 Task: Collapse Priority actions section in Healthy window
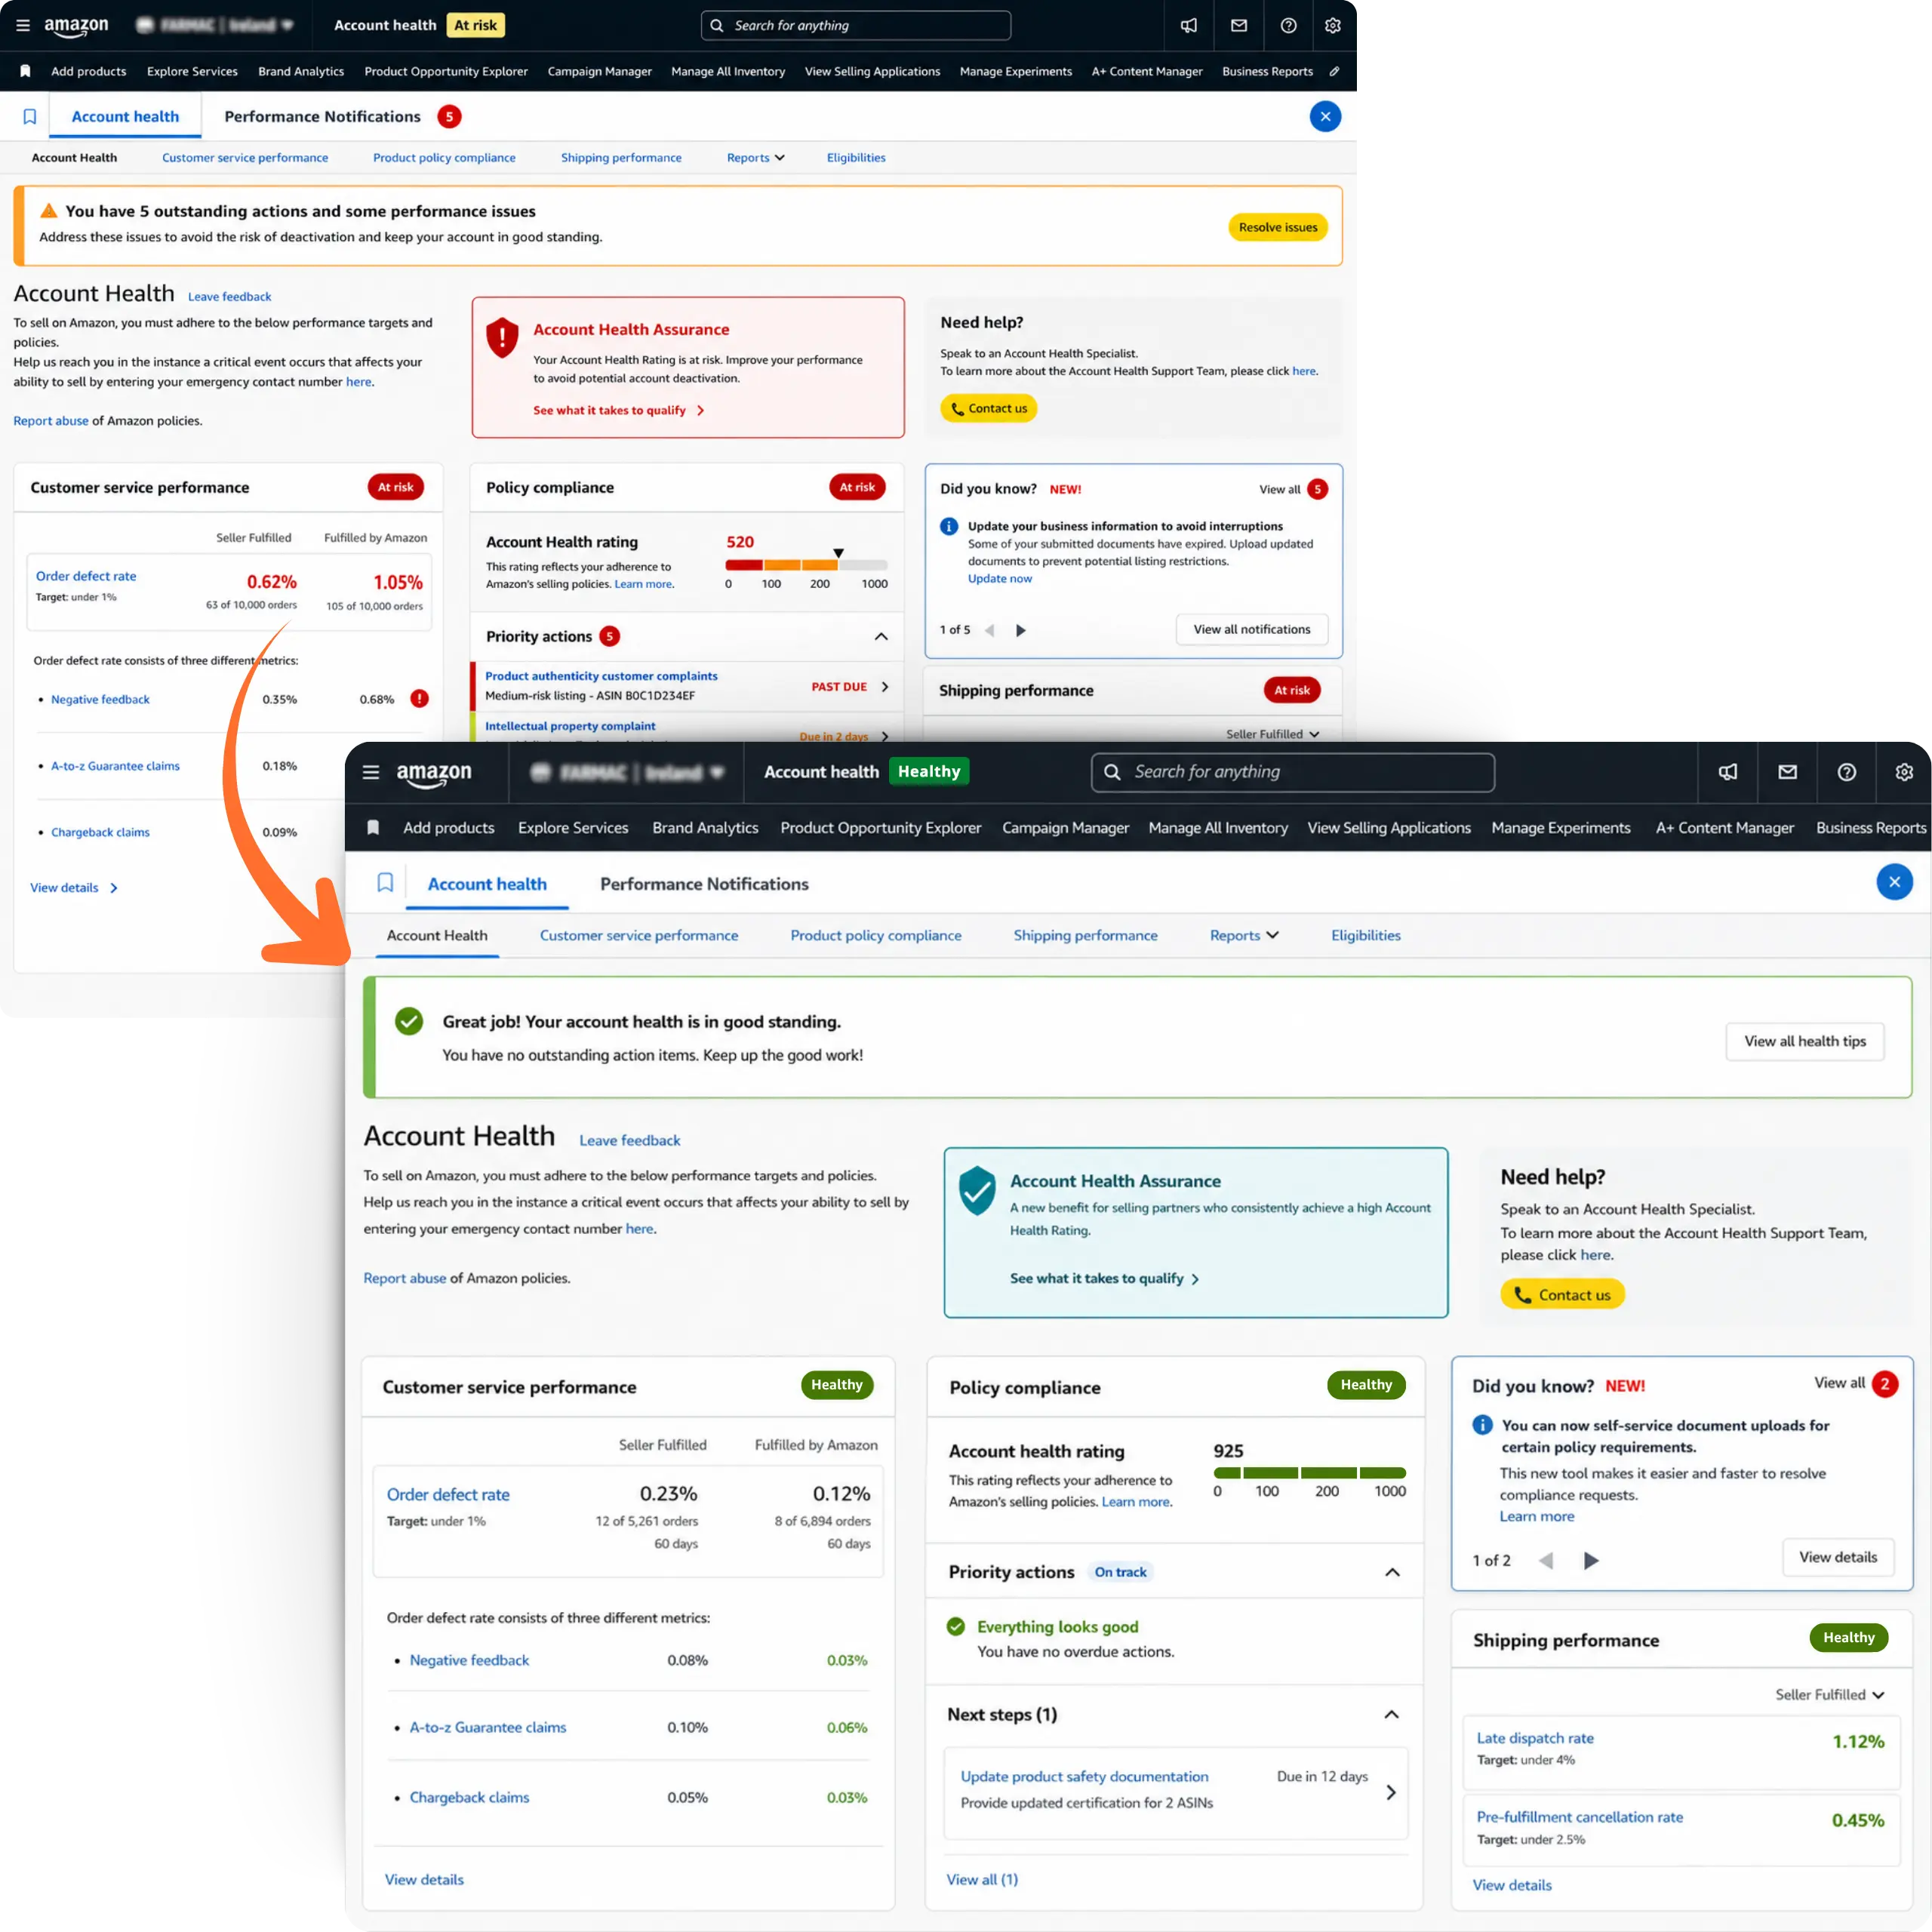pos(1392,1572)
